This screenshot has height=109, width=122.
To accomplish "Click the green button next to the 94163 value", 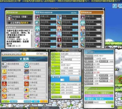I will tap(110, 102).
